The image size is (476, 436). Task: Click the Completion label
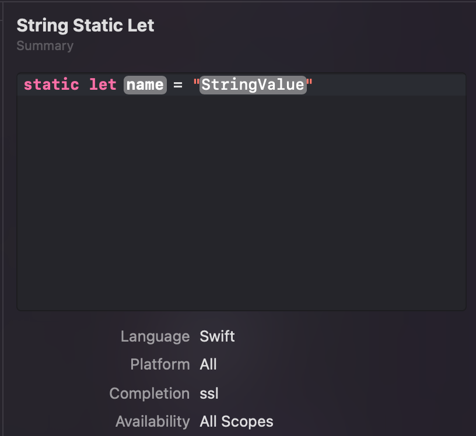tap(149, 393)
